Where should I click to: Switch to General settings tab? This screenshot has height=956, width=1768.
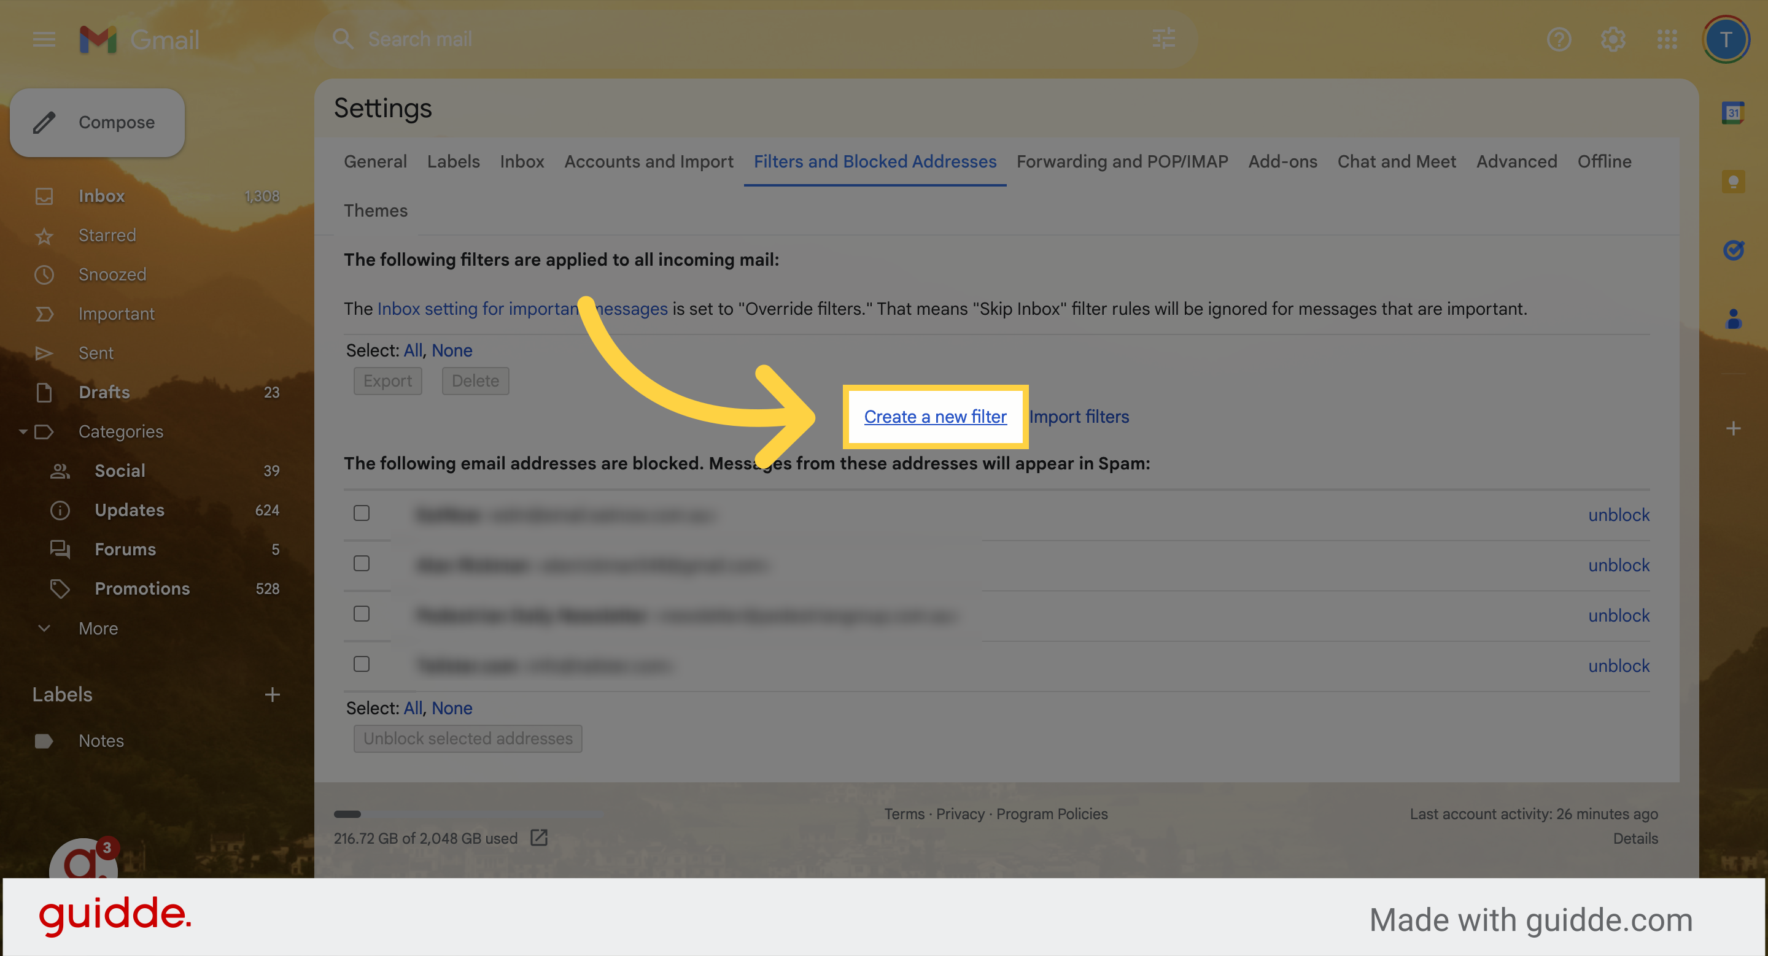point(374,160)
